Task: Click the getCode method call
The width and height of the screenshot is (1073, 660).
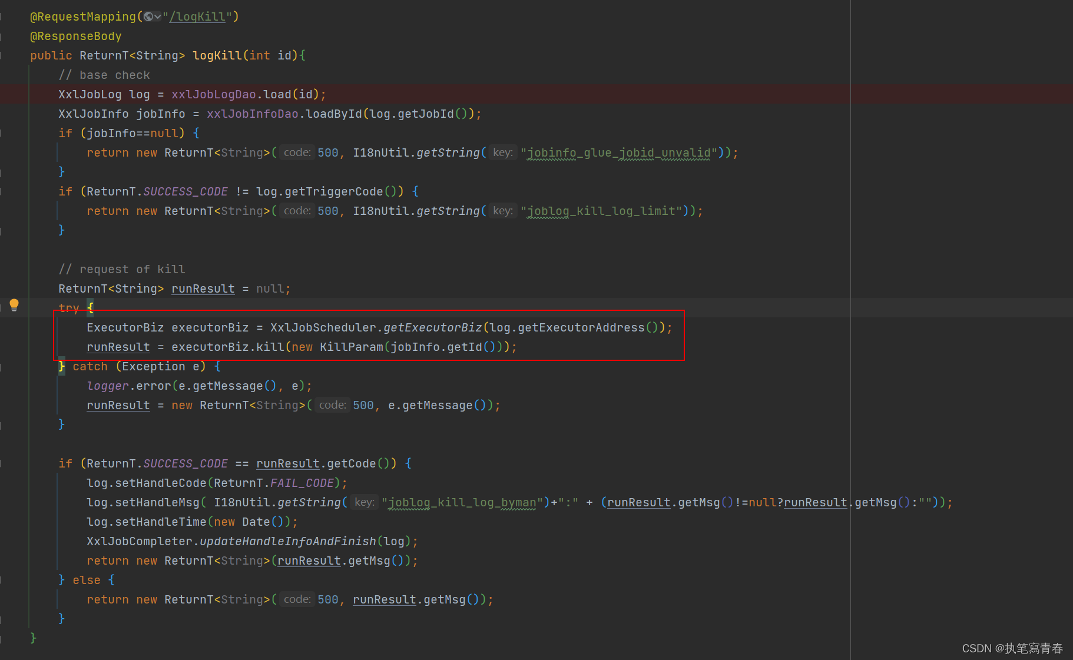Action: pyautogui.click(x=352, y=463)
